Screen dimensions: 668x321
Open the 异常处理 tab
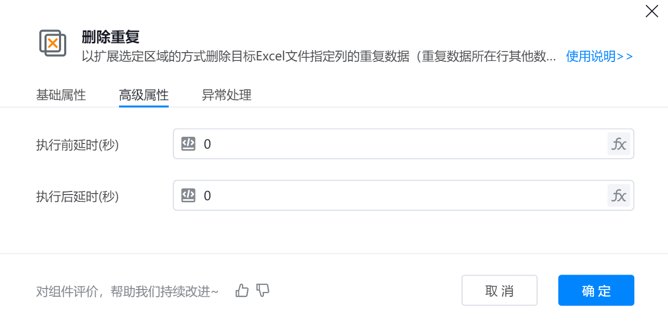(x=227, y=95)
